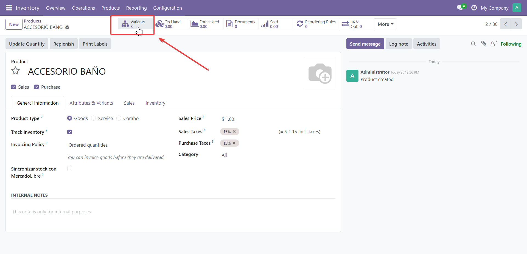This screenshot has width=527, height=254.
Task: Uncheck Track Inventory checkbox
Action: [x=70, y=132]
